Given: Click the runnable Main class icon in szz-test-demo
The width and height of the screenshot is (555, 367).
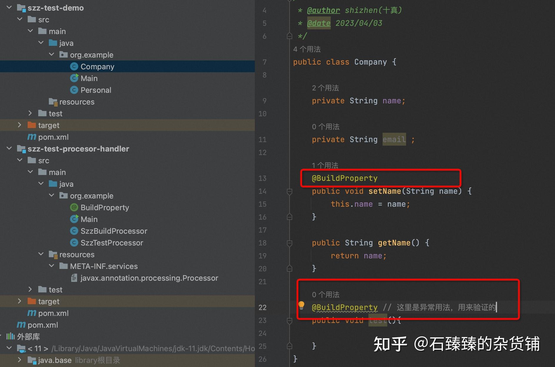Looking at the screenshot, I should pyautogui.click(x=74, y=78).
